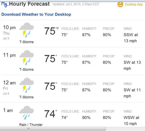Open the Desktop App link
The image size is (145, 131).
tap(134, 4)
